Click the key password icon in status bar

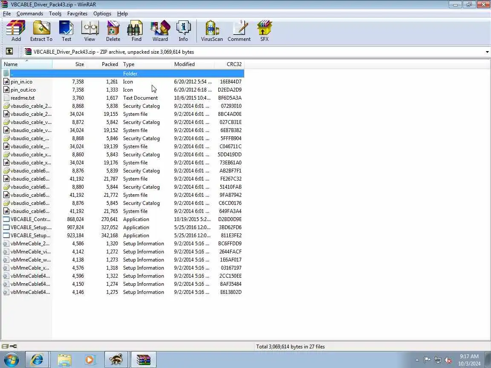pos(13,346)
